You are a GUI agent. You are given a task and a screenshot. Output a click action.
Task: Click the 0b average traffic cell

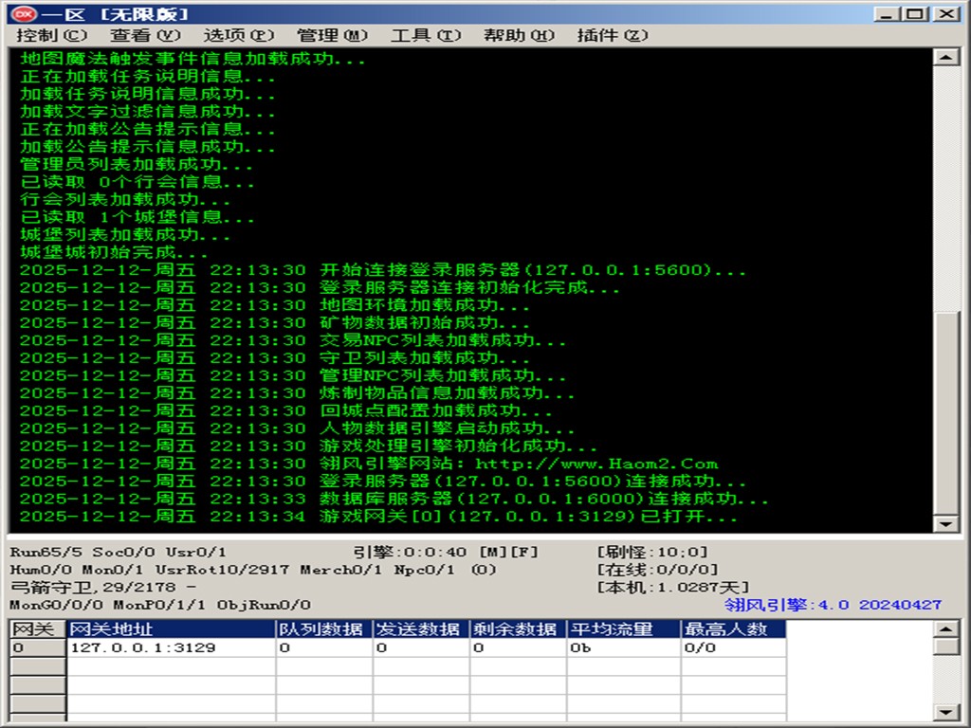[x=624, y=647]
